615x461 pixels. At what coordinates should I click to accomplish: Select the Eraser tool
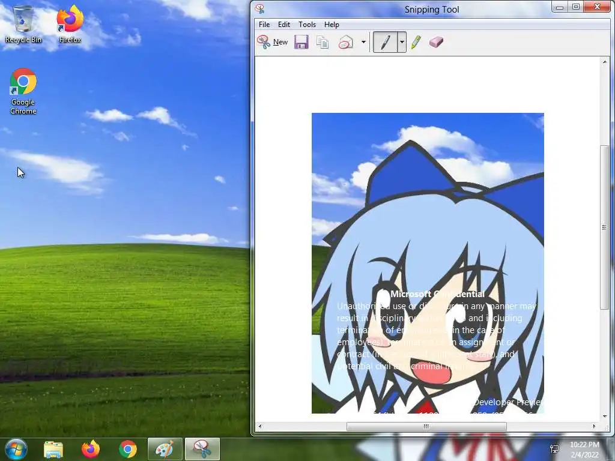pos(436,42)
